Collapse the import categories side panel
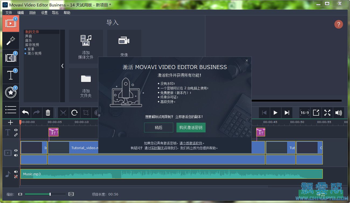 [62, 66]
